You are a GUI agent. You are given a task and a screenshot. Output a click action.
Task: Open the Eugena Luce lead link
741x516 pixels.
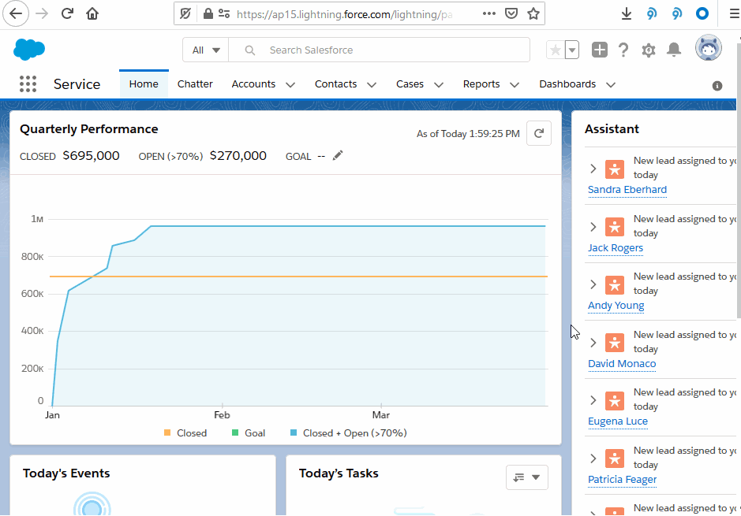coord(618,421)
